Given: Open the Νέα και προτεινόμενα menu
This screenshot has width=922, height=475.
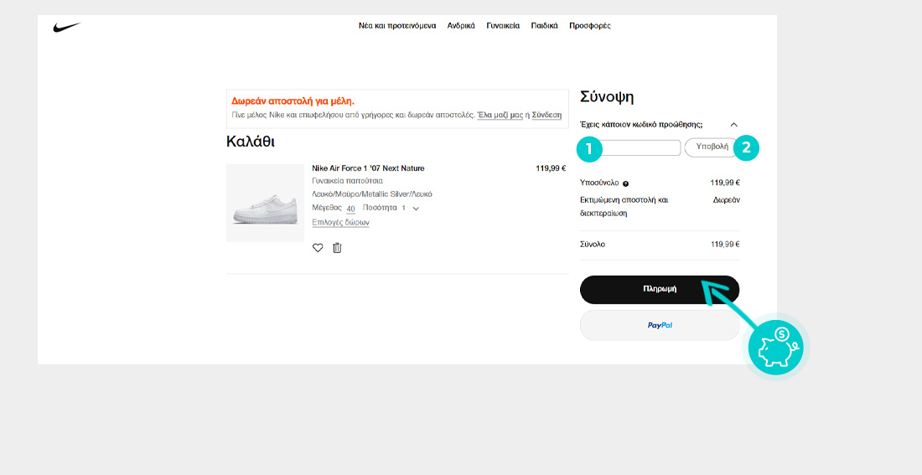Looking at the screenshot, I should click(397, 26).
